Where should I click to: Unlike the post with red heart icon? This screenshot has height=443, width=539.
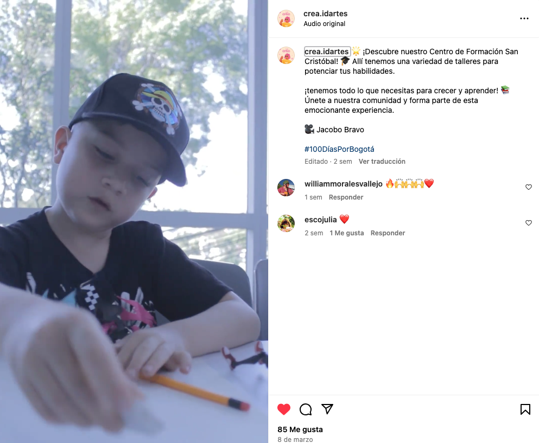(x=284, y=409)
